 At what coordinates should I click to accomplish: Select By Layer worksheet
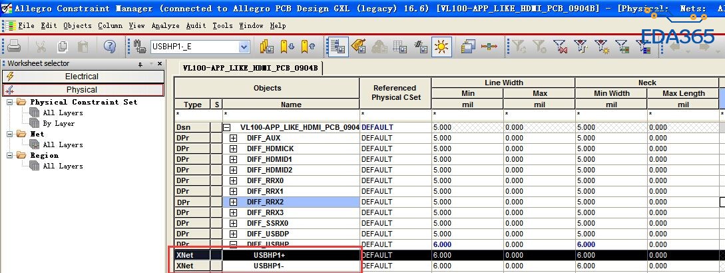[x=59, y=124]
